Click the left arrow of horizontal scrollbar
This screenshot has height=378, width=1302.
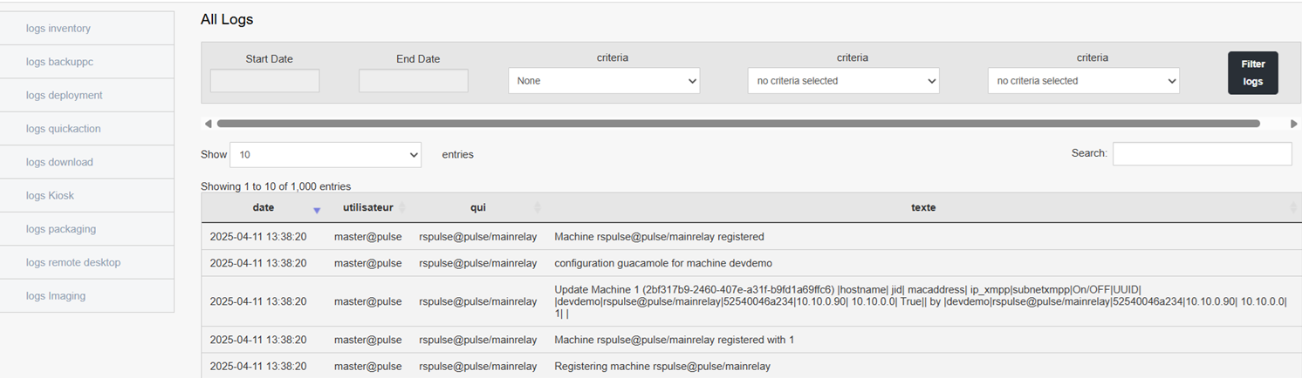[208, 124]
